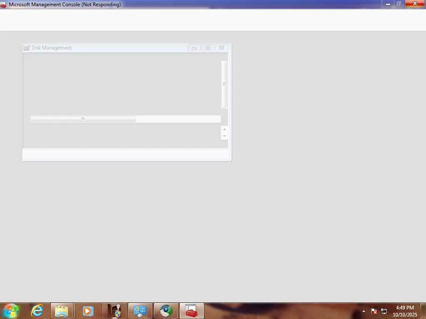
Task: Open Windows Explorer folder icon in taskbar
Action: (62, 311)
